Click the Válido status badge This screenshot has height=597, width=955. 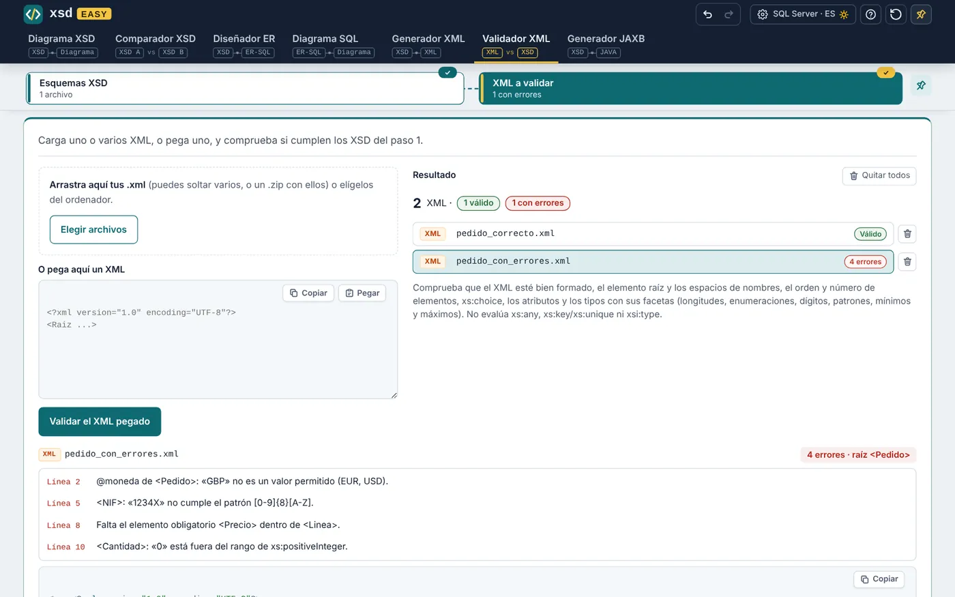click(870, 234)
